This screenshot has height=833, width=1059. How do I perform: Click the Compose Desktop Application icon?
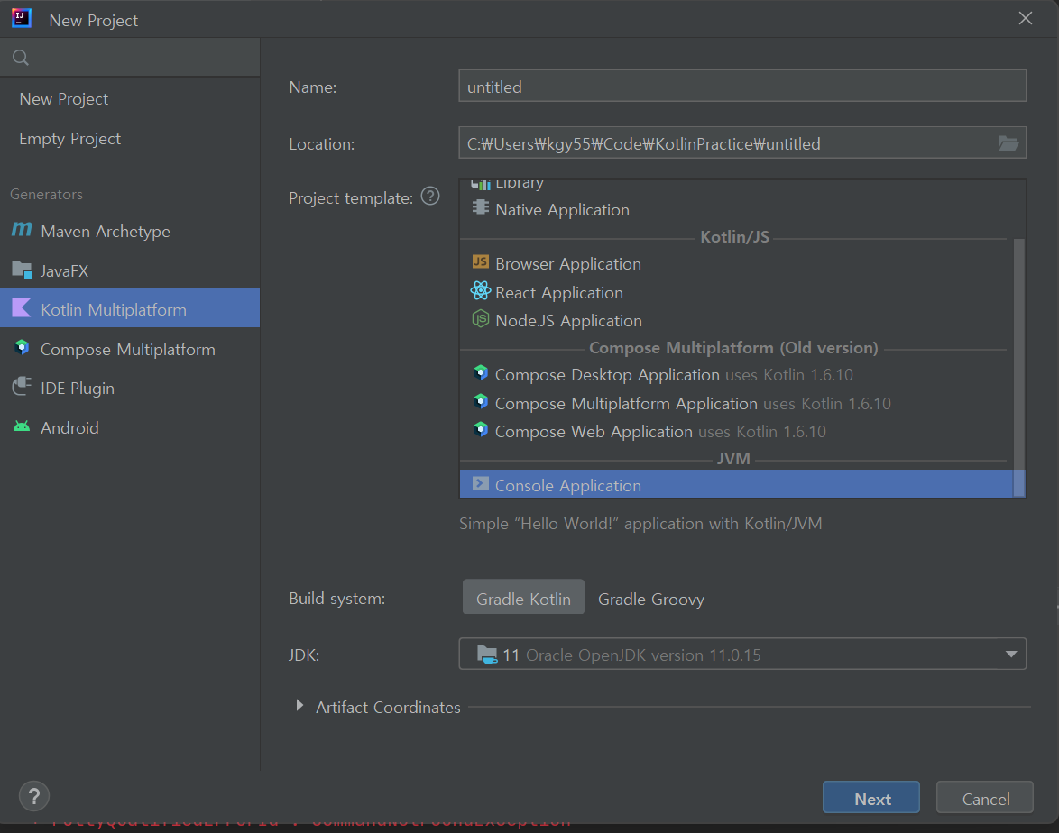480,372
